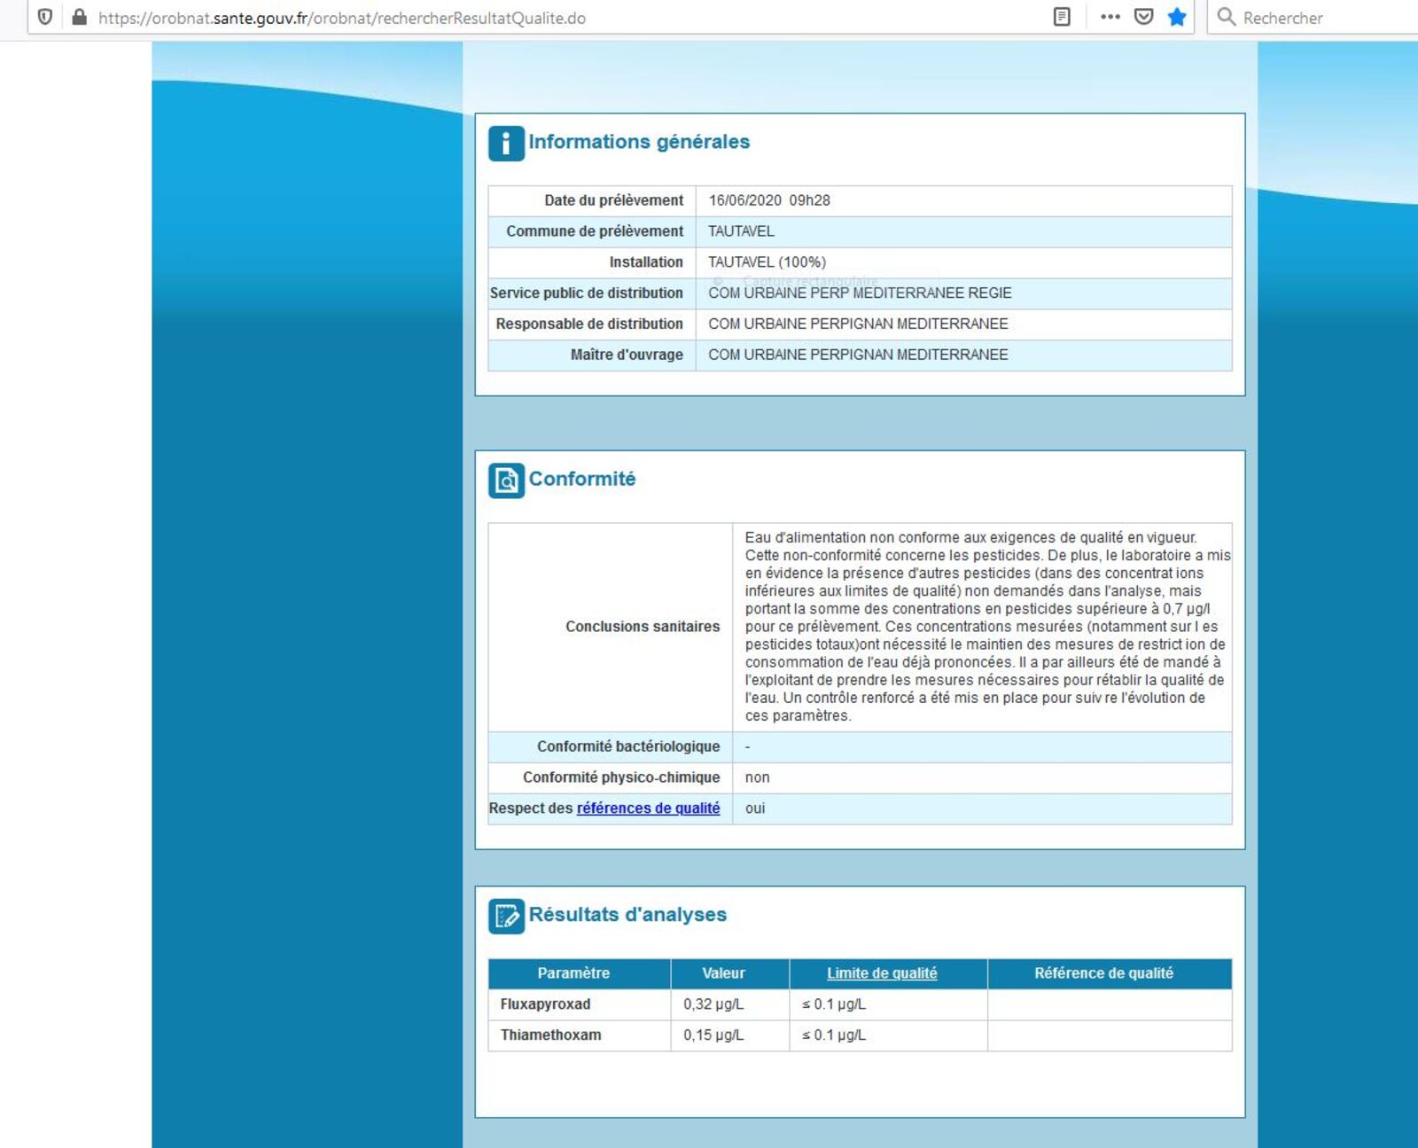The image size is (1418, 1148).
Task: Click the tracking protection shield icon
Action: click(x=45, y=17)
